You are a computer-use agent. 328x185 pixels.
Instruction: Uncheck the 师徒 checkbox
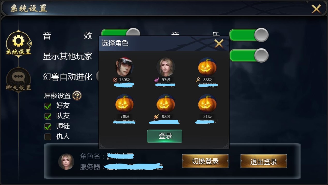(48, 126)
